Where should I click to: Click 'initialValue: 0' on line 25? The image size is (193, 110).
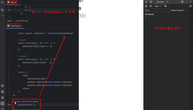tap(26, 105)
